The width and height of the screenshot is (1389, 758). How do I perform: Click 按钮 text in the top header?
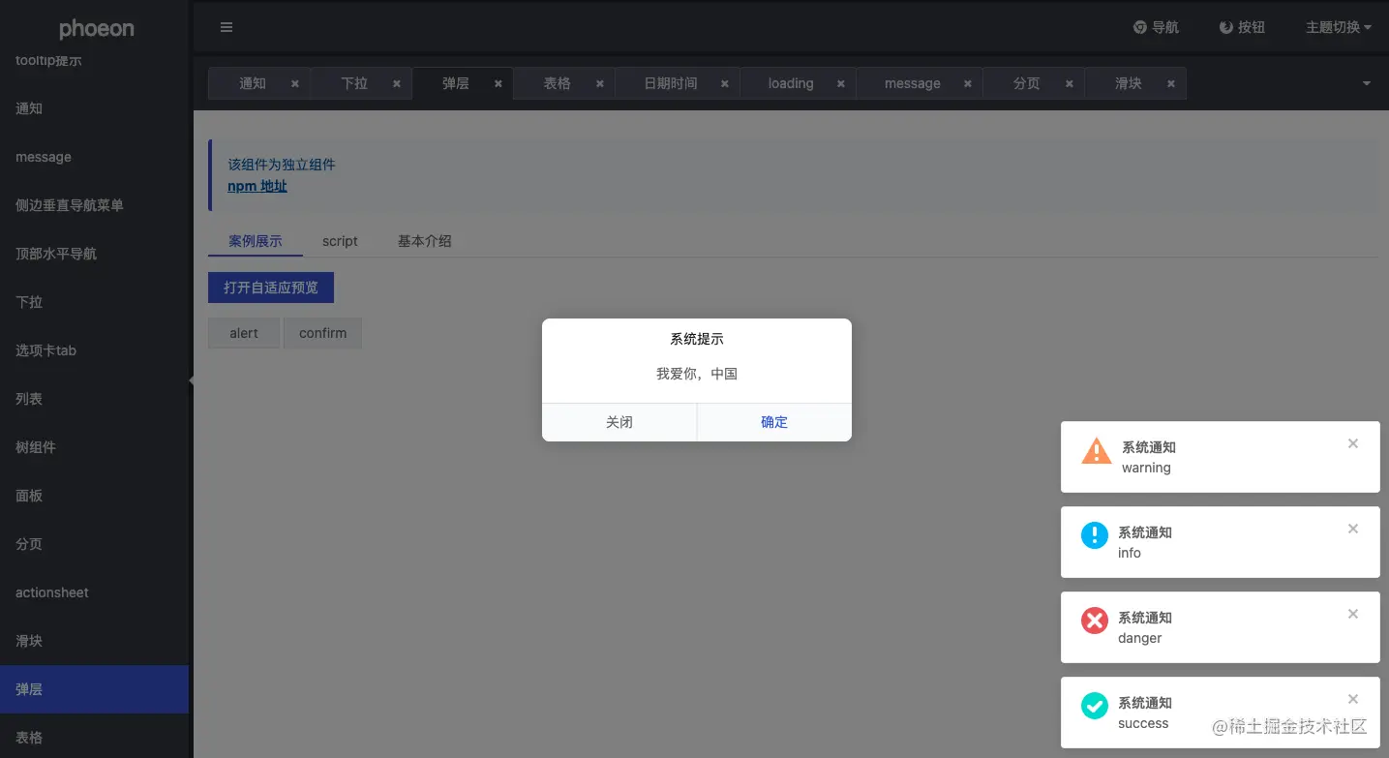1252,27
